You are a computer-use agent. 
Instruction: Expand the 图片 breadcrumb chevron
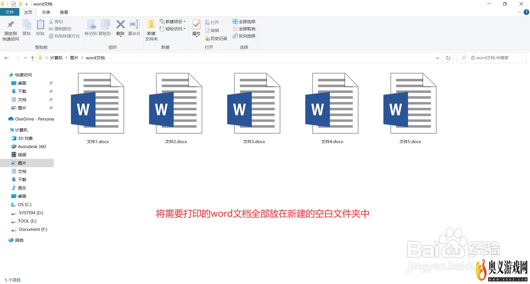click(x=82, y=58)
